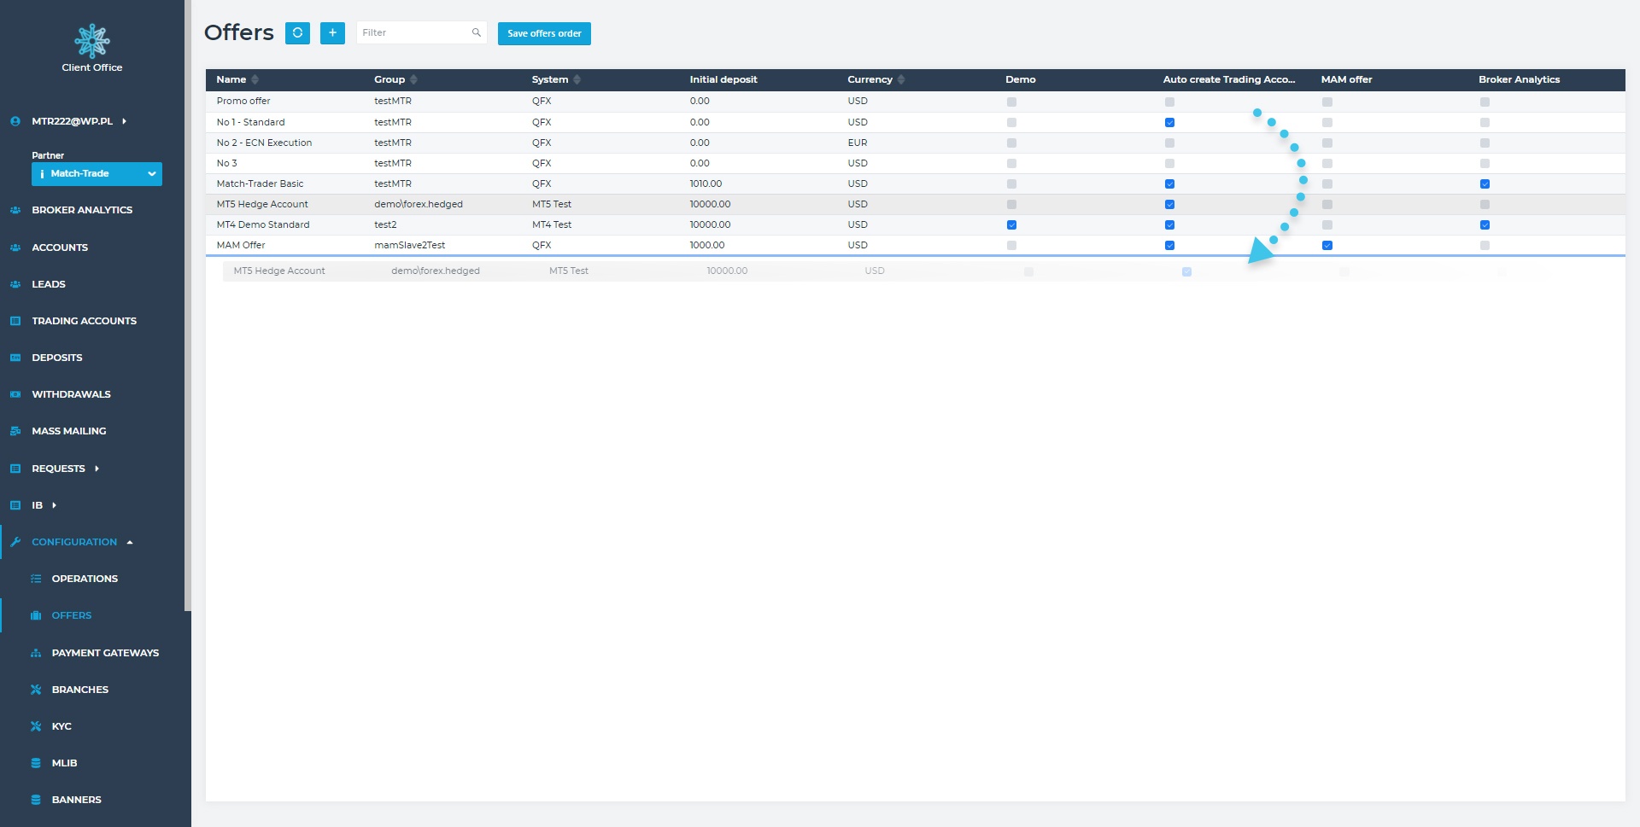Screen dimensions: 1640x827
Task: Click the refresh offers icon button
Action: pyautogui.click(x=297, y=33)
